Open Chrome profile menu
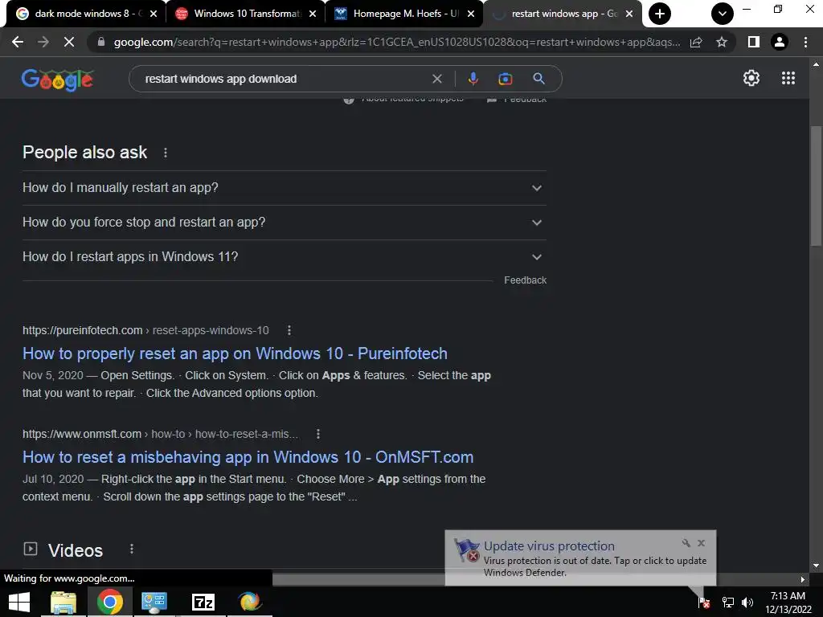Image resolution: width=823 pixels, height=617 pixels. pyautogui.click(x=780, y=42)
